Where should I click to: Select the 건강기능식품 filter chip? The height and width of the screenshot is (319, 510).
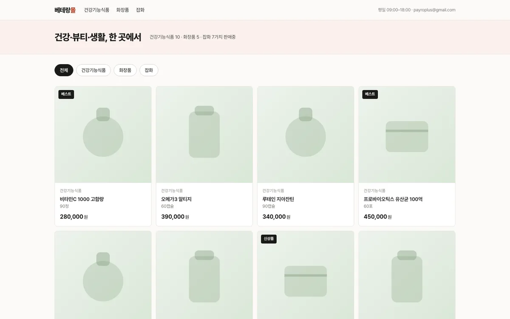pyautogui.click(x=93, y=70)
